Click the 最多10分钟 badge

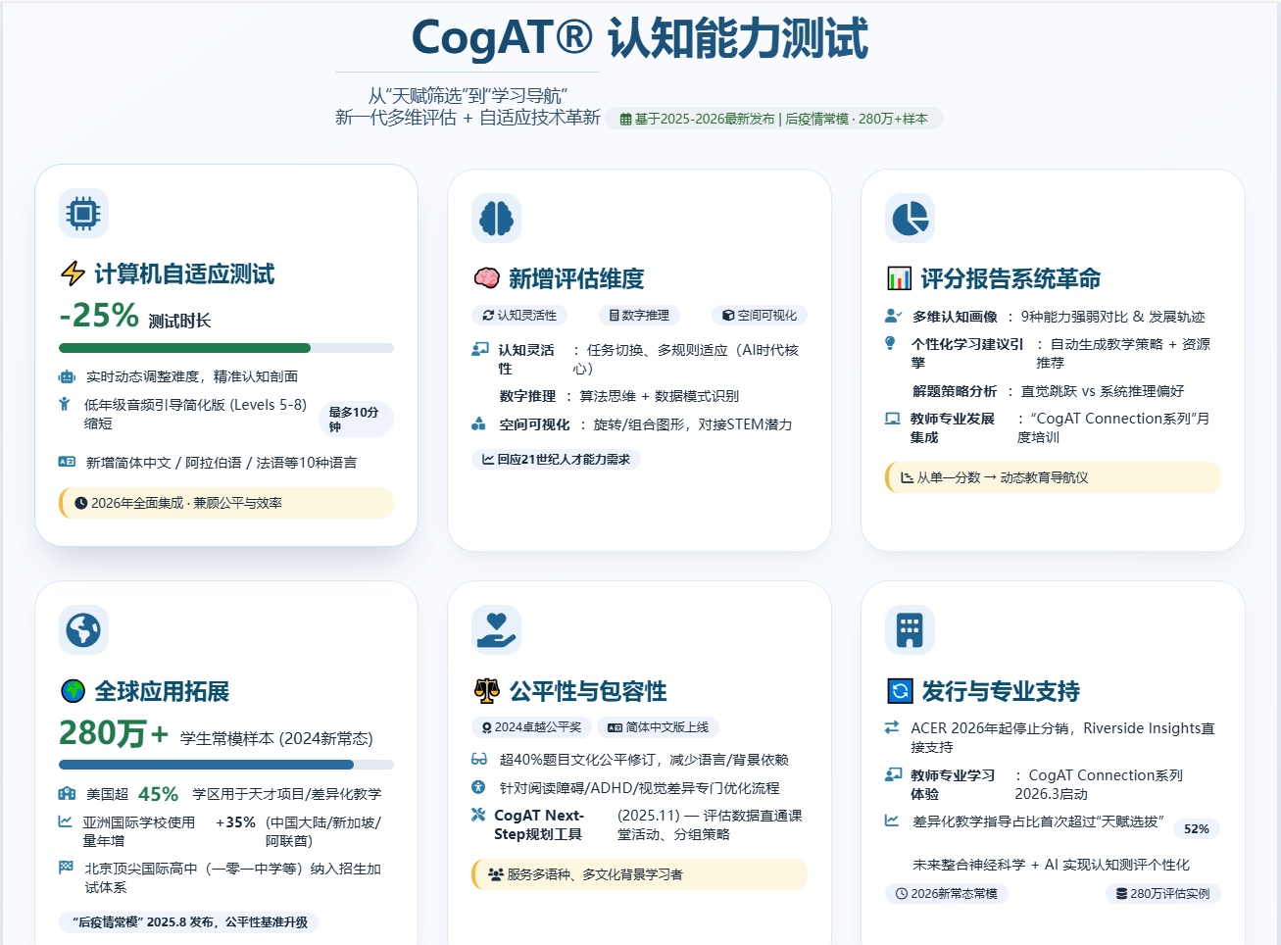tap(355, 419)
